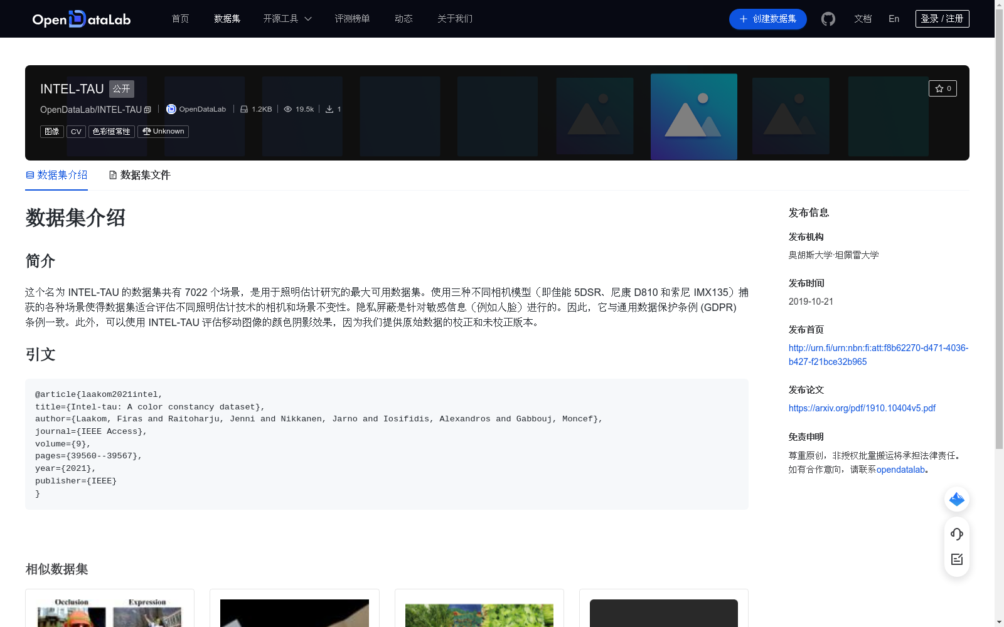Click the scrollbar down arrow
This screenshot has height=627, width=1004.
(x=999, y=622)
